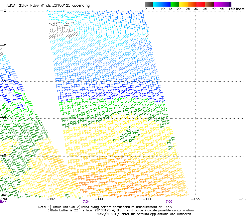Click latitude label -48

(x=3, y=155)
